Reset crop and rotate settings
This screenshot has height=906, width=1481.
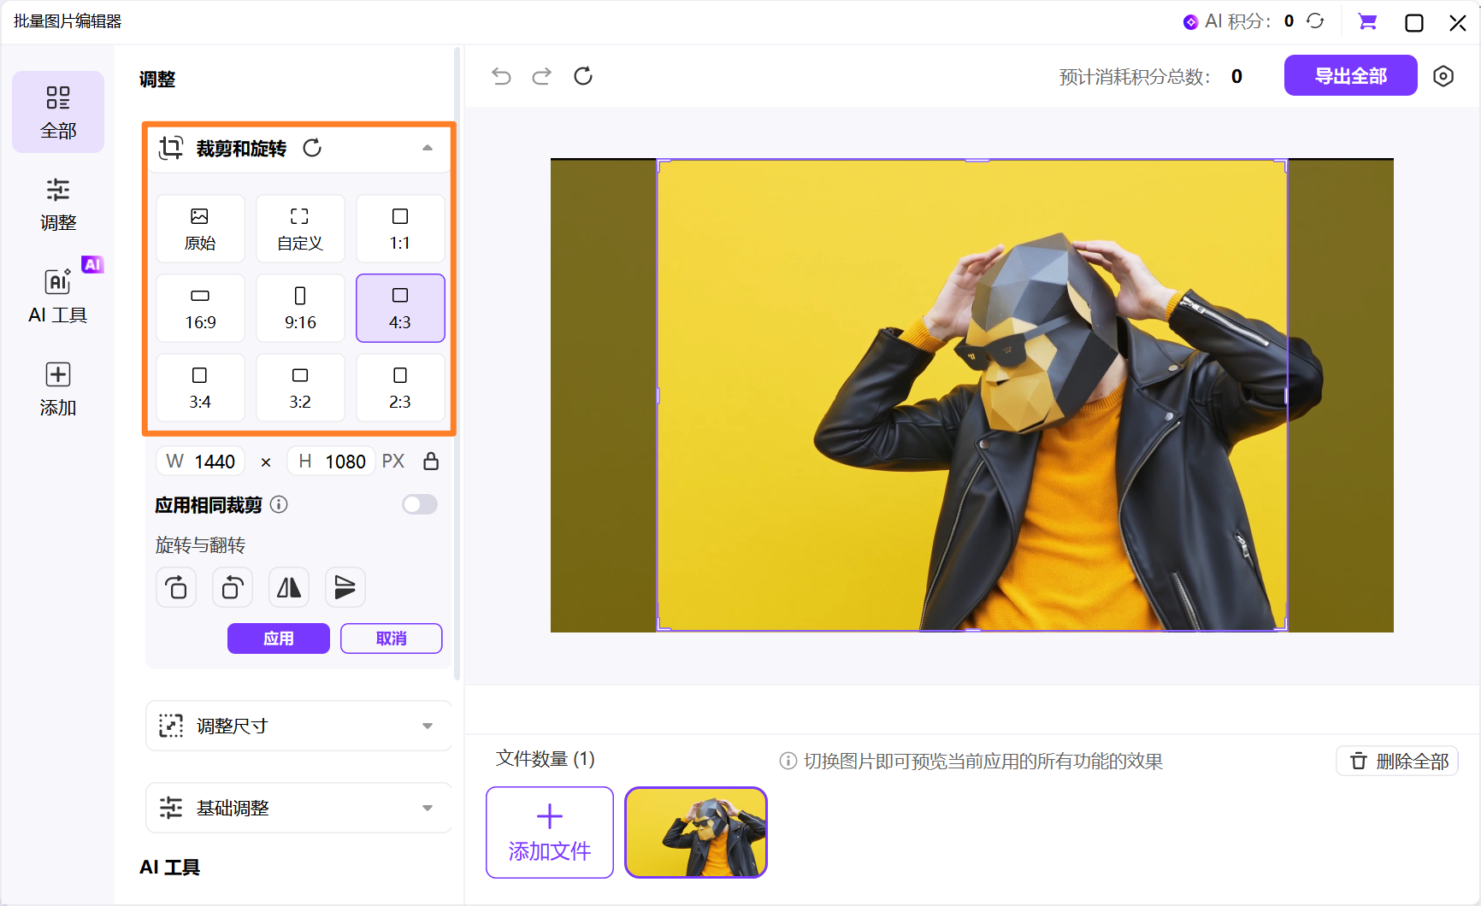pos(312,148)
